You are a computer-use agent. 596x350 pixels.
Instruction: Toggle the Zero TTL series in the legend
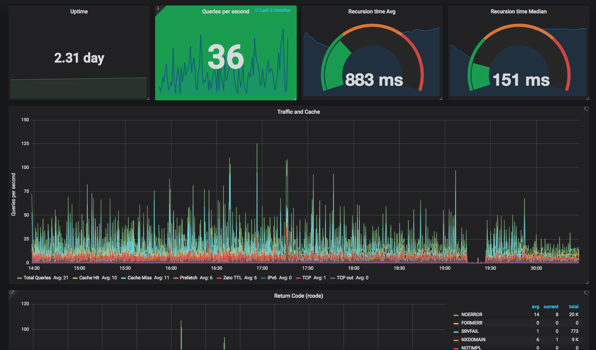pyautogui.click(x=232, y=278)
